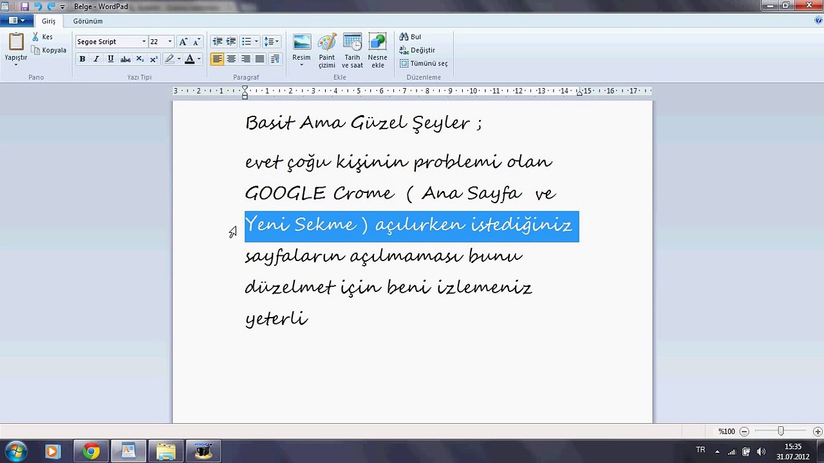
Task: Open the Customize Quick Access Toolbar arrow
Action: click(x=62, y=6)
